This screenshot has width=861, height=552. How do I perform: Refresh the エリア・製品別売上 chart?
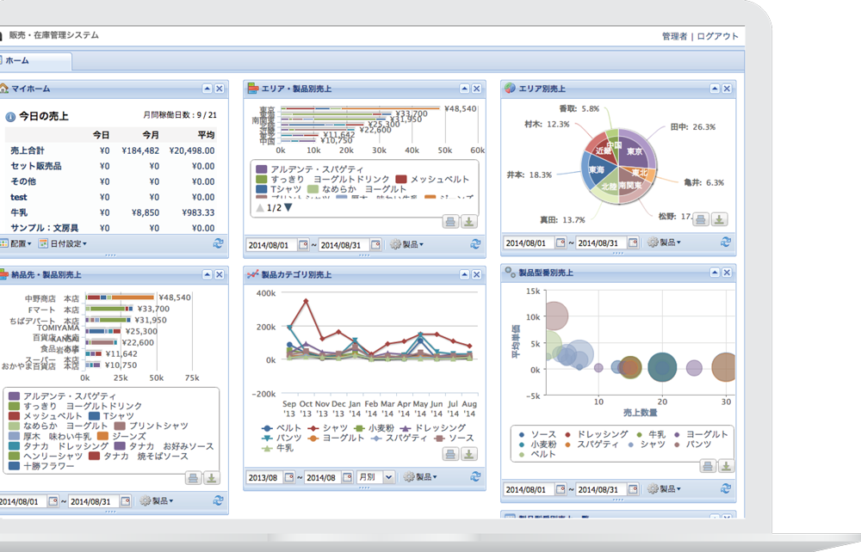pyautogui.click(x=475, y=244)
